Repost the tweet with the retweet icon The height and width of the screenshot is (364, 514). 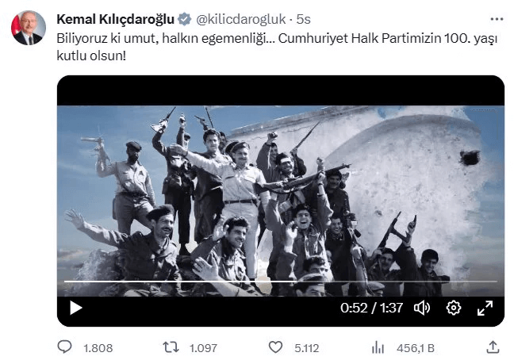coord(169,347)
